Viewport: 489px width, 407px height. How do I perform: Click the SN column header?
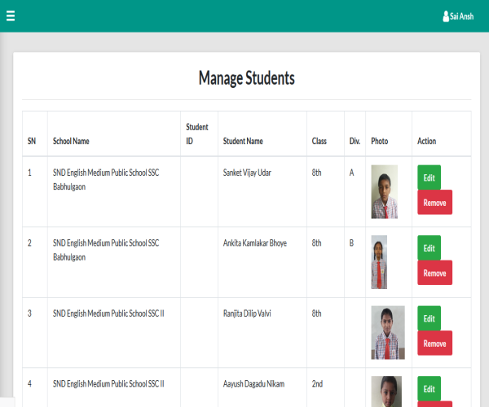pyautogui.click(x=32, y=141)
